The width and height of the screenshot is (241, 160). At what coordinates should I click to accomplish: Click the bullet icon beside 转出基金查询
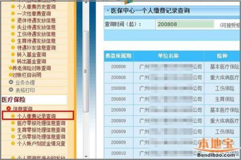[13, 61]
